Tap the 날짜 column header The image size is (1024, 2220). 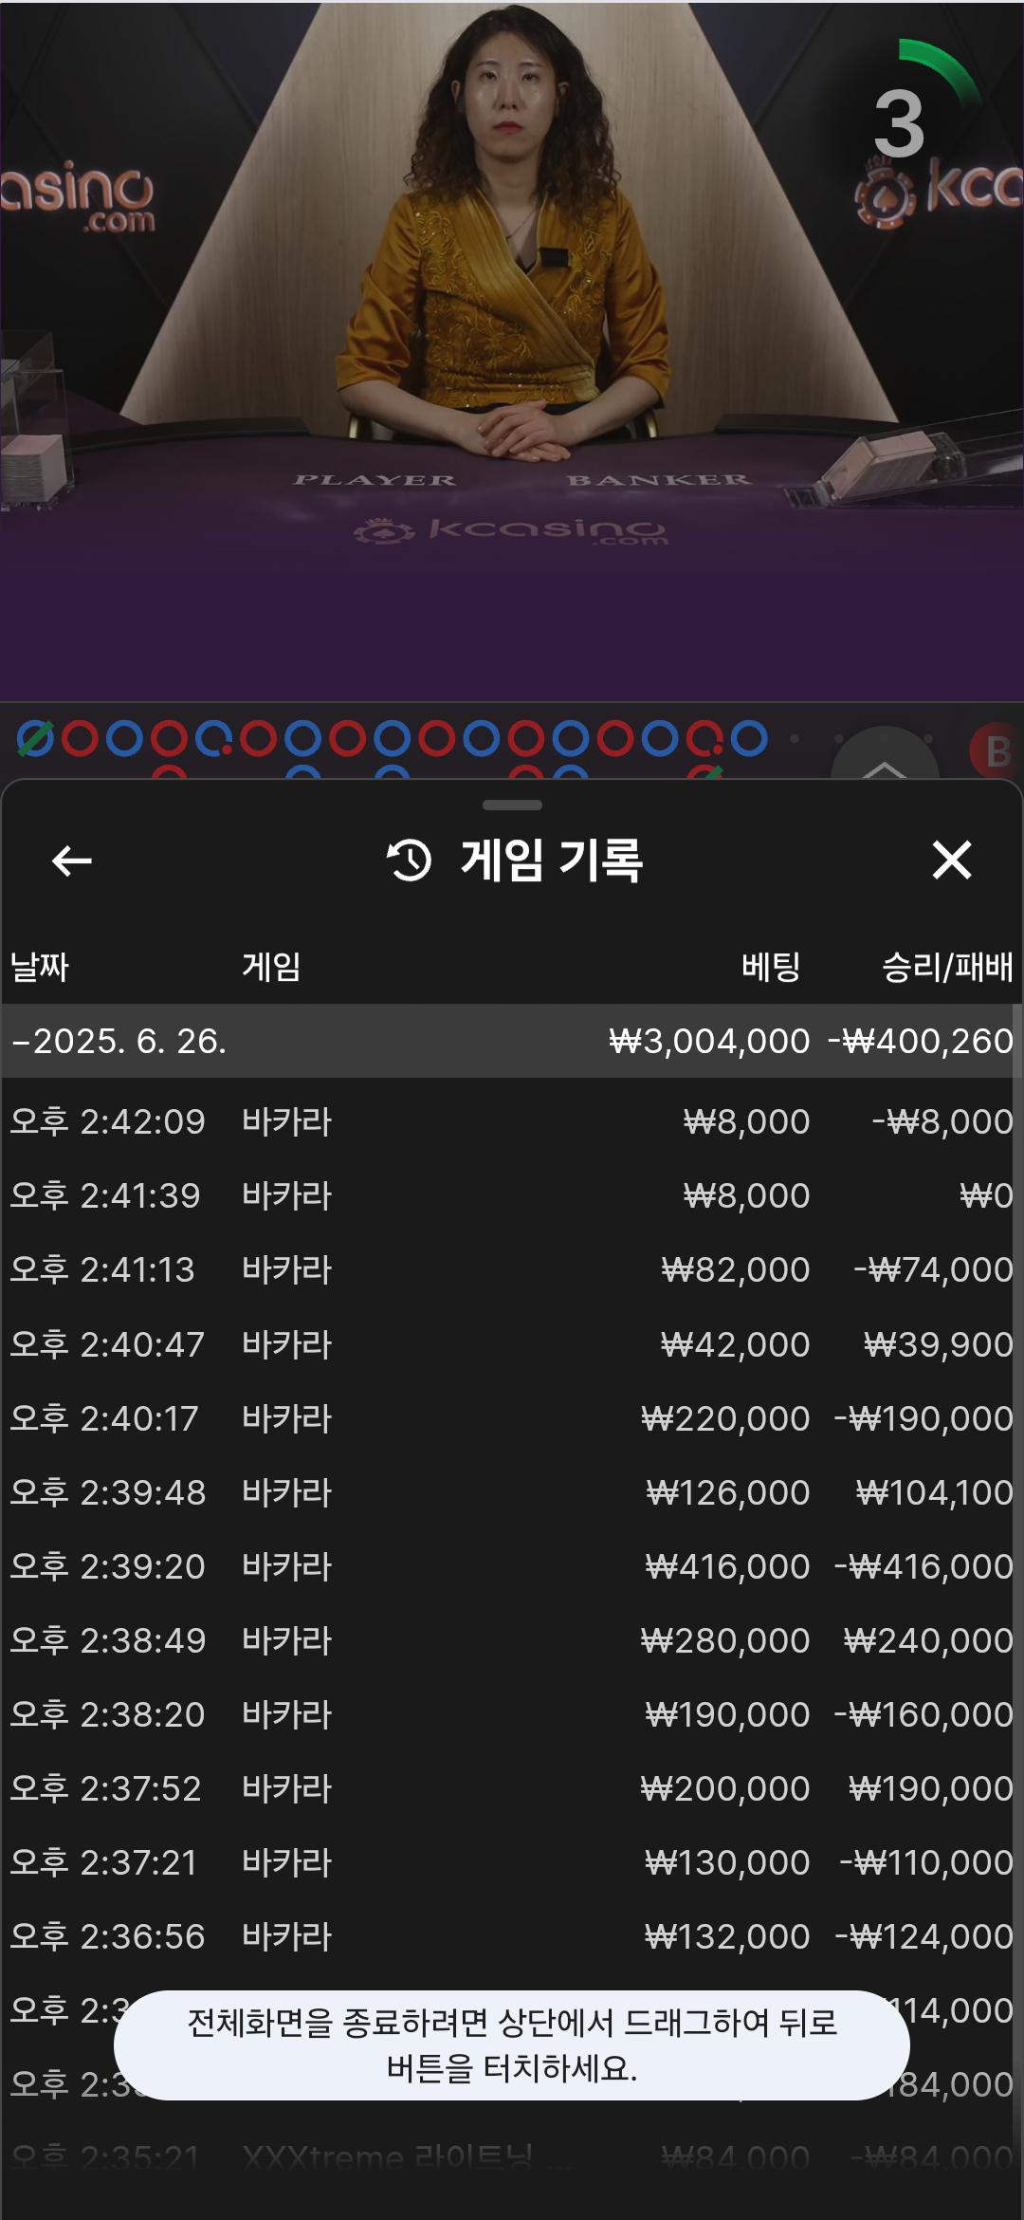click(40, 967)
